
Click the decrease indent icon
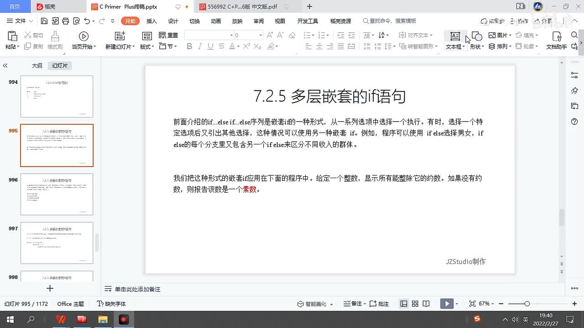[340, 35]
